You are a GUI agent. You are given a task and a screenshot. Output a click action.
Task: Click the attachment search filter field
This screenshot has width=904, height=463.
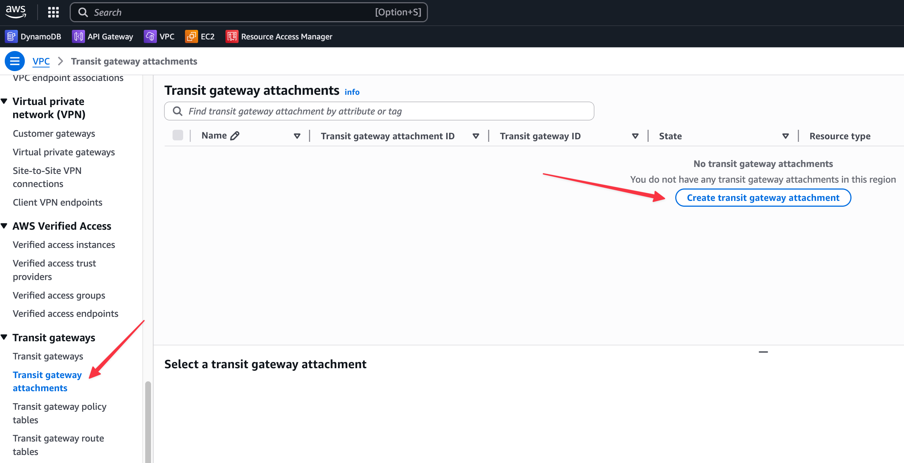tap(379, 111)
